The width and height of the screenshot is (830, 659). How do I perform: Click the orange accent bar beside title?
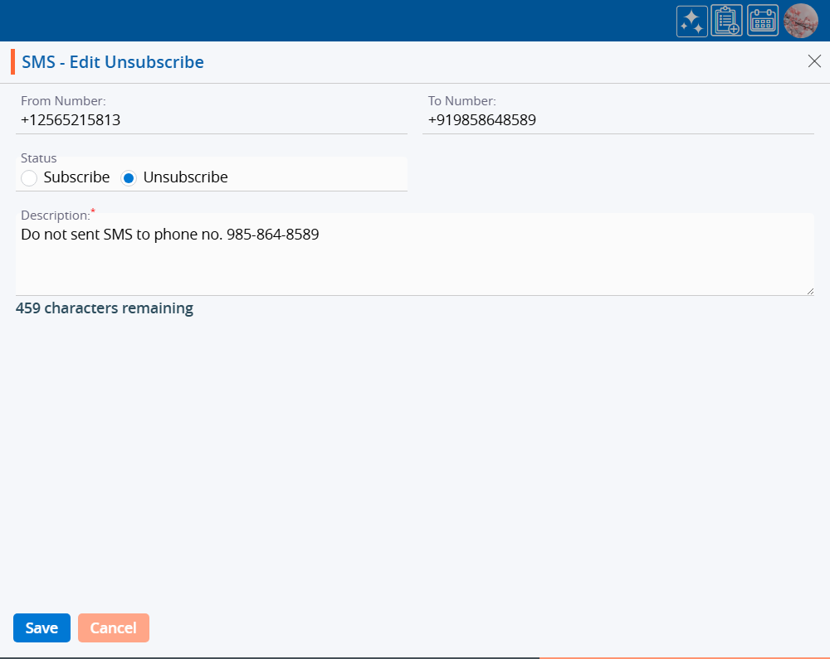pyautogui.click(x=12, y=62)
